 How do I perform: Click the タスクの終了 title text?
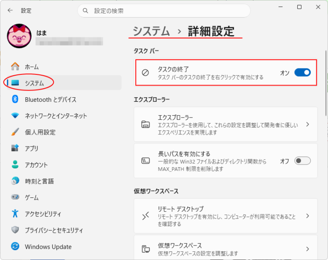pos(173,69)
